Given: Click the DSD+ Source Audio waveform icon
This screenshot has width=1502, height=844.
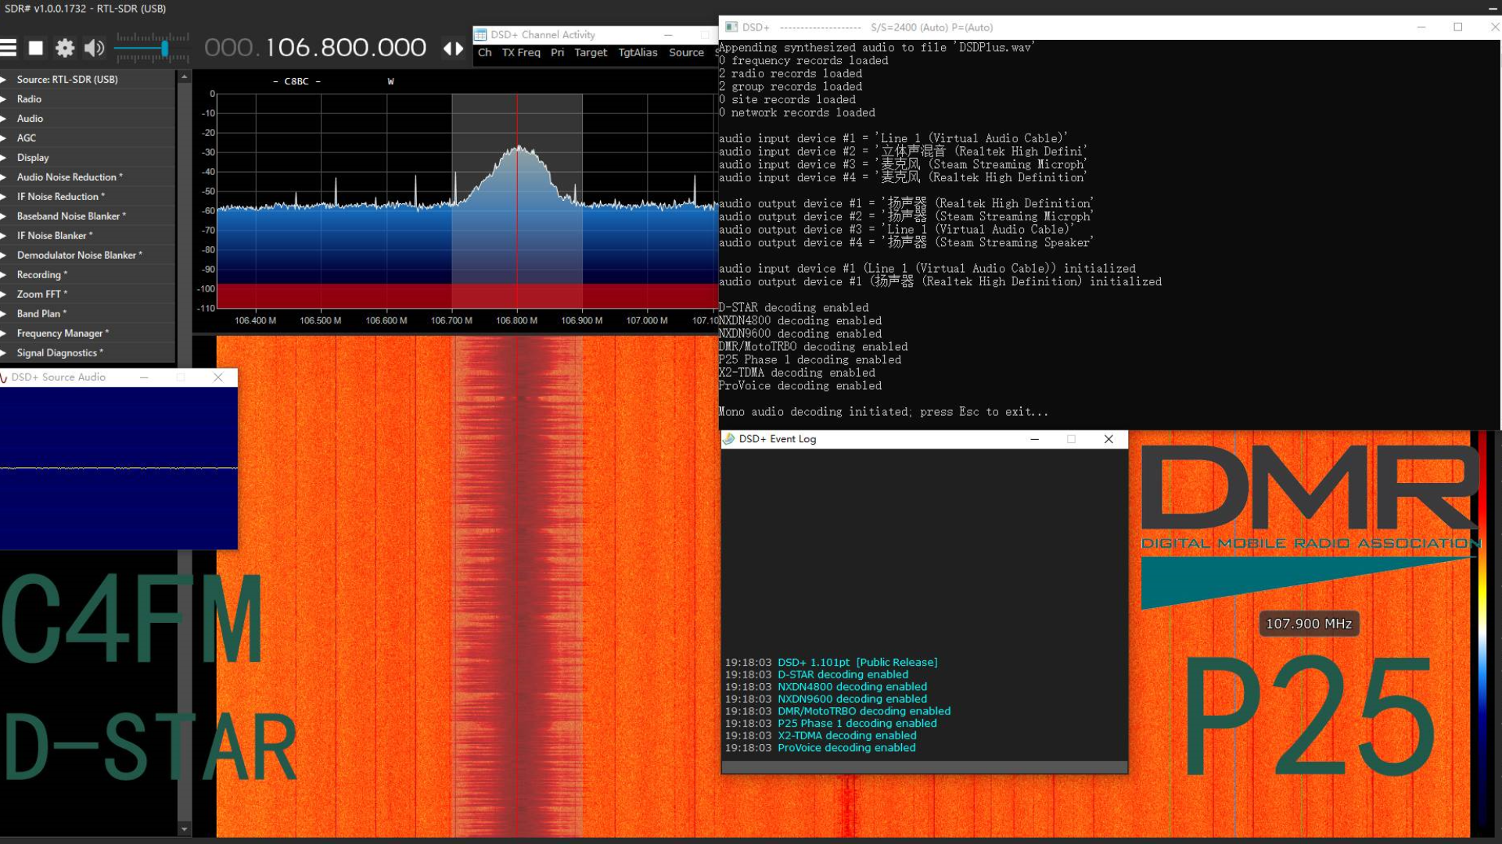Looking at the screenshot, I should click(4, 377).
